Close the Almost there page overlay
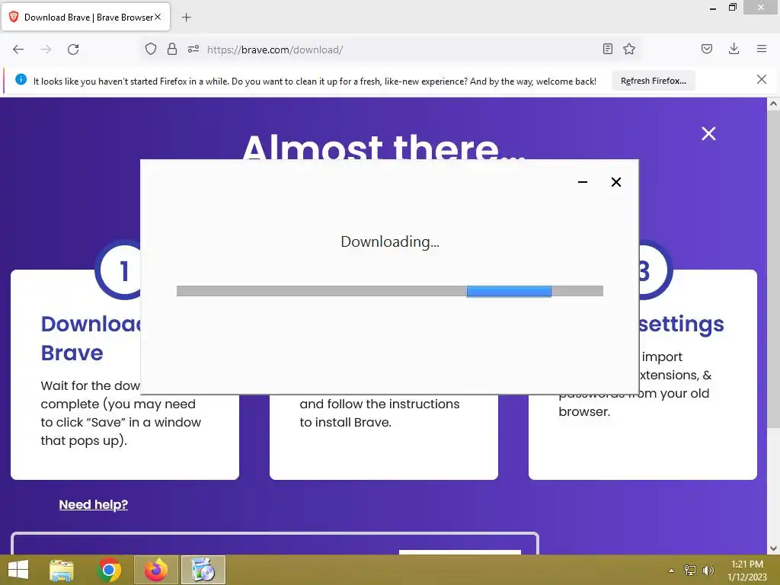The width and height of the screenshot is (780, 585). click(708, 133)
